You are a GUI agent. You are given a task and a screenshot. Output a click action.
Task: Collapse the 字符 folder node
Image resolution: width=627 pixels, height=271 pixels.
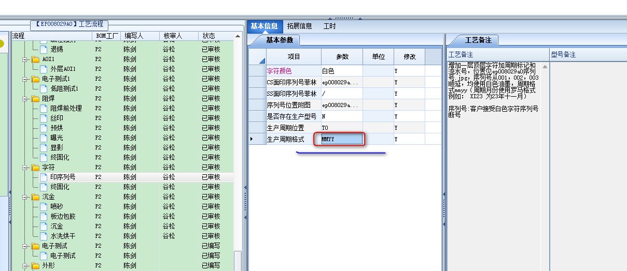click(25, 168)
